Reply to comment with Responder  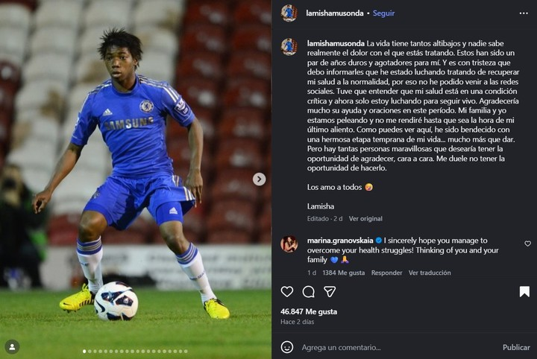pyautogui.click(x=386, y=273)
